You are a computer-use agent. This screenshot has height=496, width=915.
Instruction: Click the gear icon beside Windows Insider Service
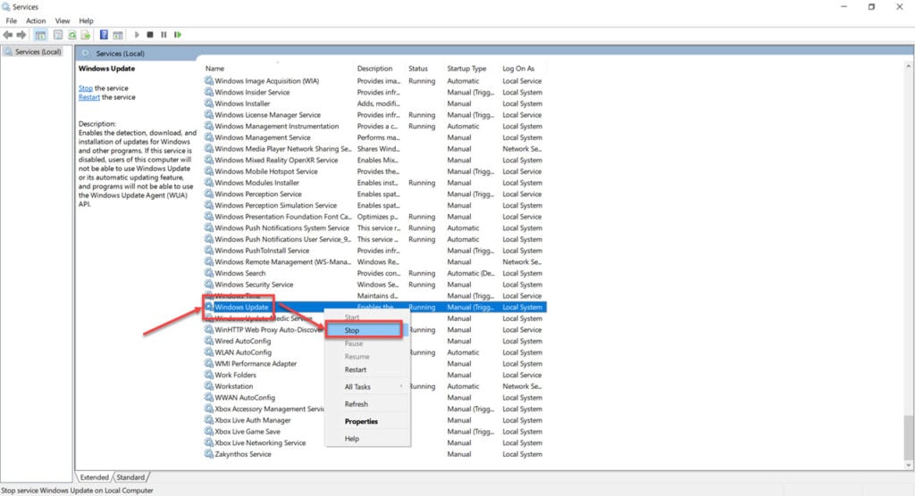click(x=209, y=92)
